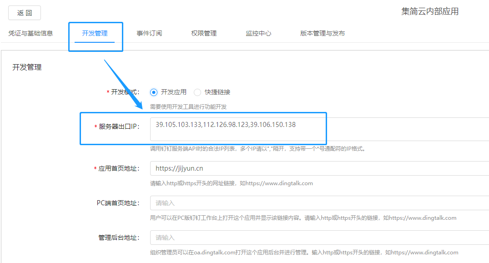The width and height of the screenshot is (489, 263).
Task: Open the 事件订阅 tab
Action: [149, 33]
